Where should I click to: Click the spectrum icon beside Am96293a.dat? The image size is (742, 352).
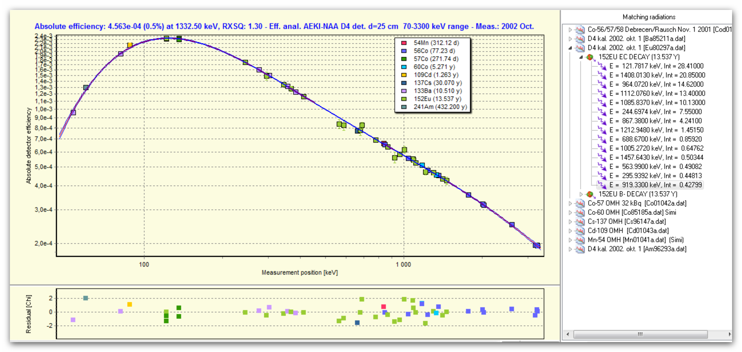coord(580,249)
